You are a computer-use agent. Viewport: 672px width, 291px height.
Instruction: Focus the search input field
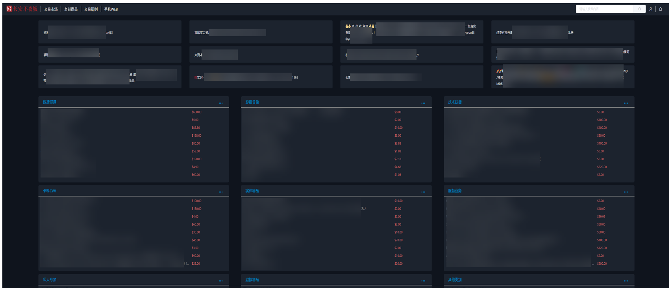605,9
